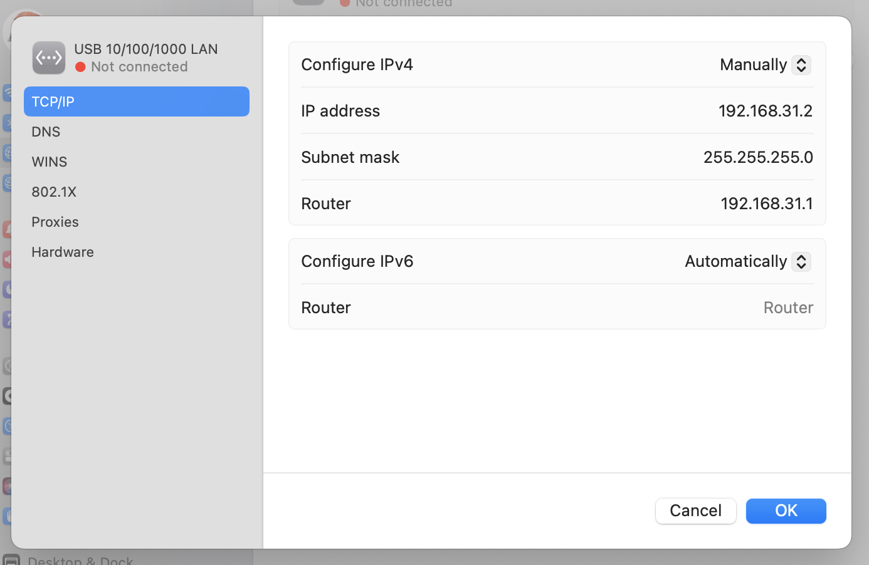Image resolution: width=869 pixels, height=565 pixels.
Task: Click the USB 10/100/1000 LAN title
Action: pos(146,49)
